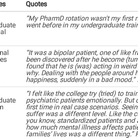138x138 pixels.
Task: Click the Quotes column header
Action: (x=36, y=4)
